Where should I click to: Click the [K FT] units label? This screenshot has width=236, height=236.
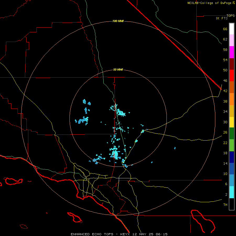(x=222, y=18)
